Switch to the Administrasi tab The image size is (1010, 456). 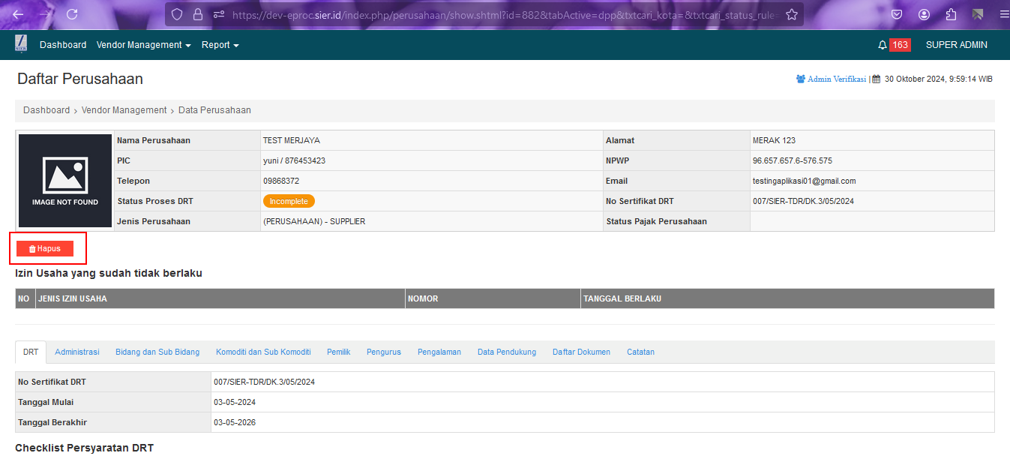(77, 352)
